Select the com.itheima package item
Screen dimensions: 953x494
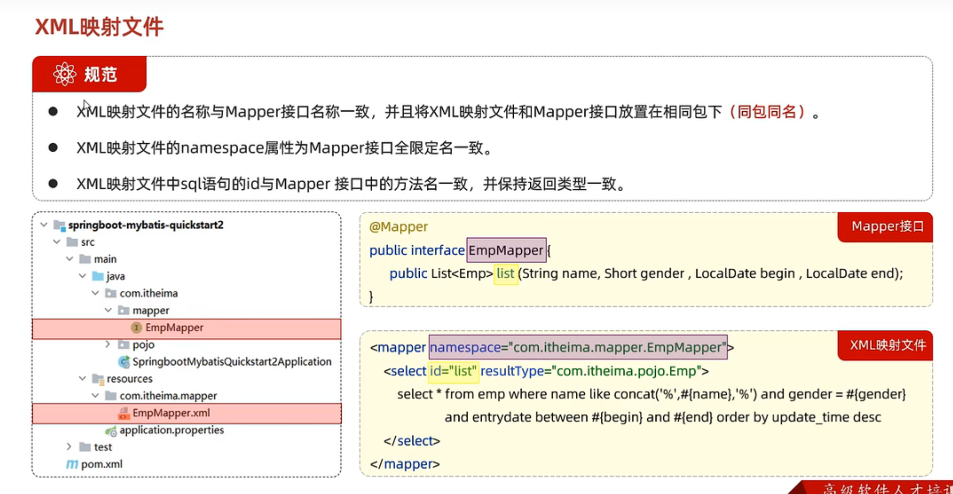(x=148, y=293)
